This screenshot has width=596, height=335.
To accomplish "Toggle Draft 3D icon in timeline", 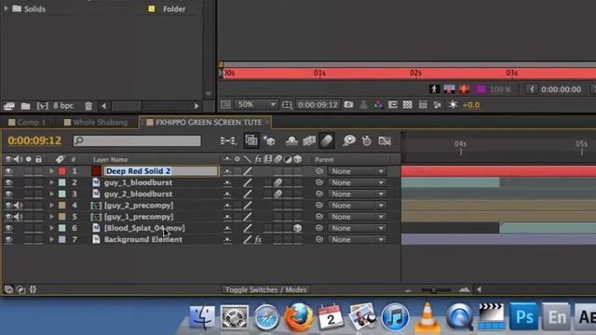I will coord(269,141).
